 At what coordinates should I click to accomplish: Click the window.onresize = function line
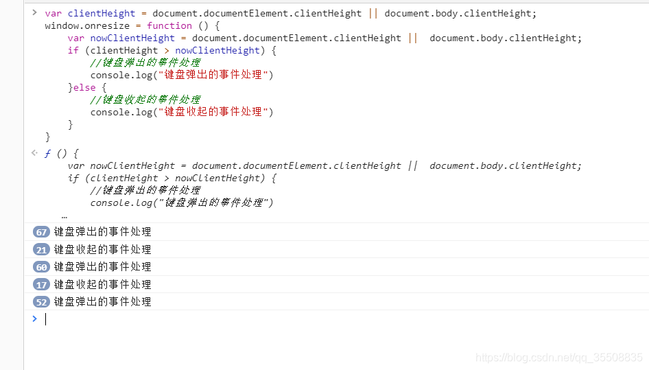coord(132,25)
